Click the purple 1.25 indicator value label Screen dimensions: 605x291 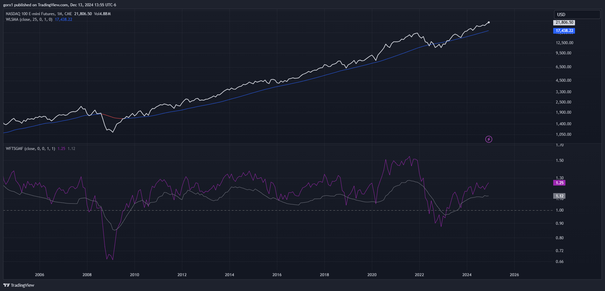(560, 183)
